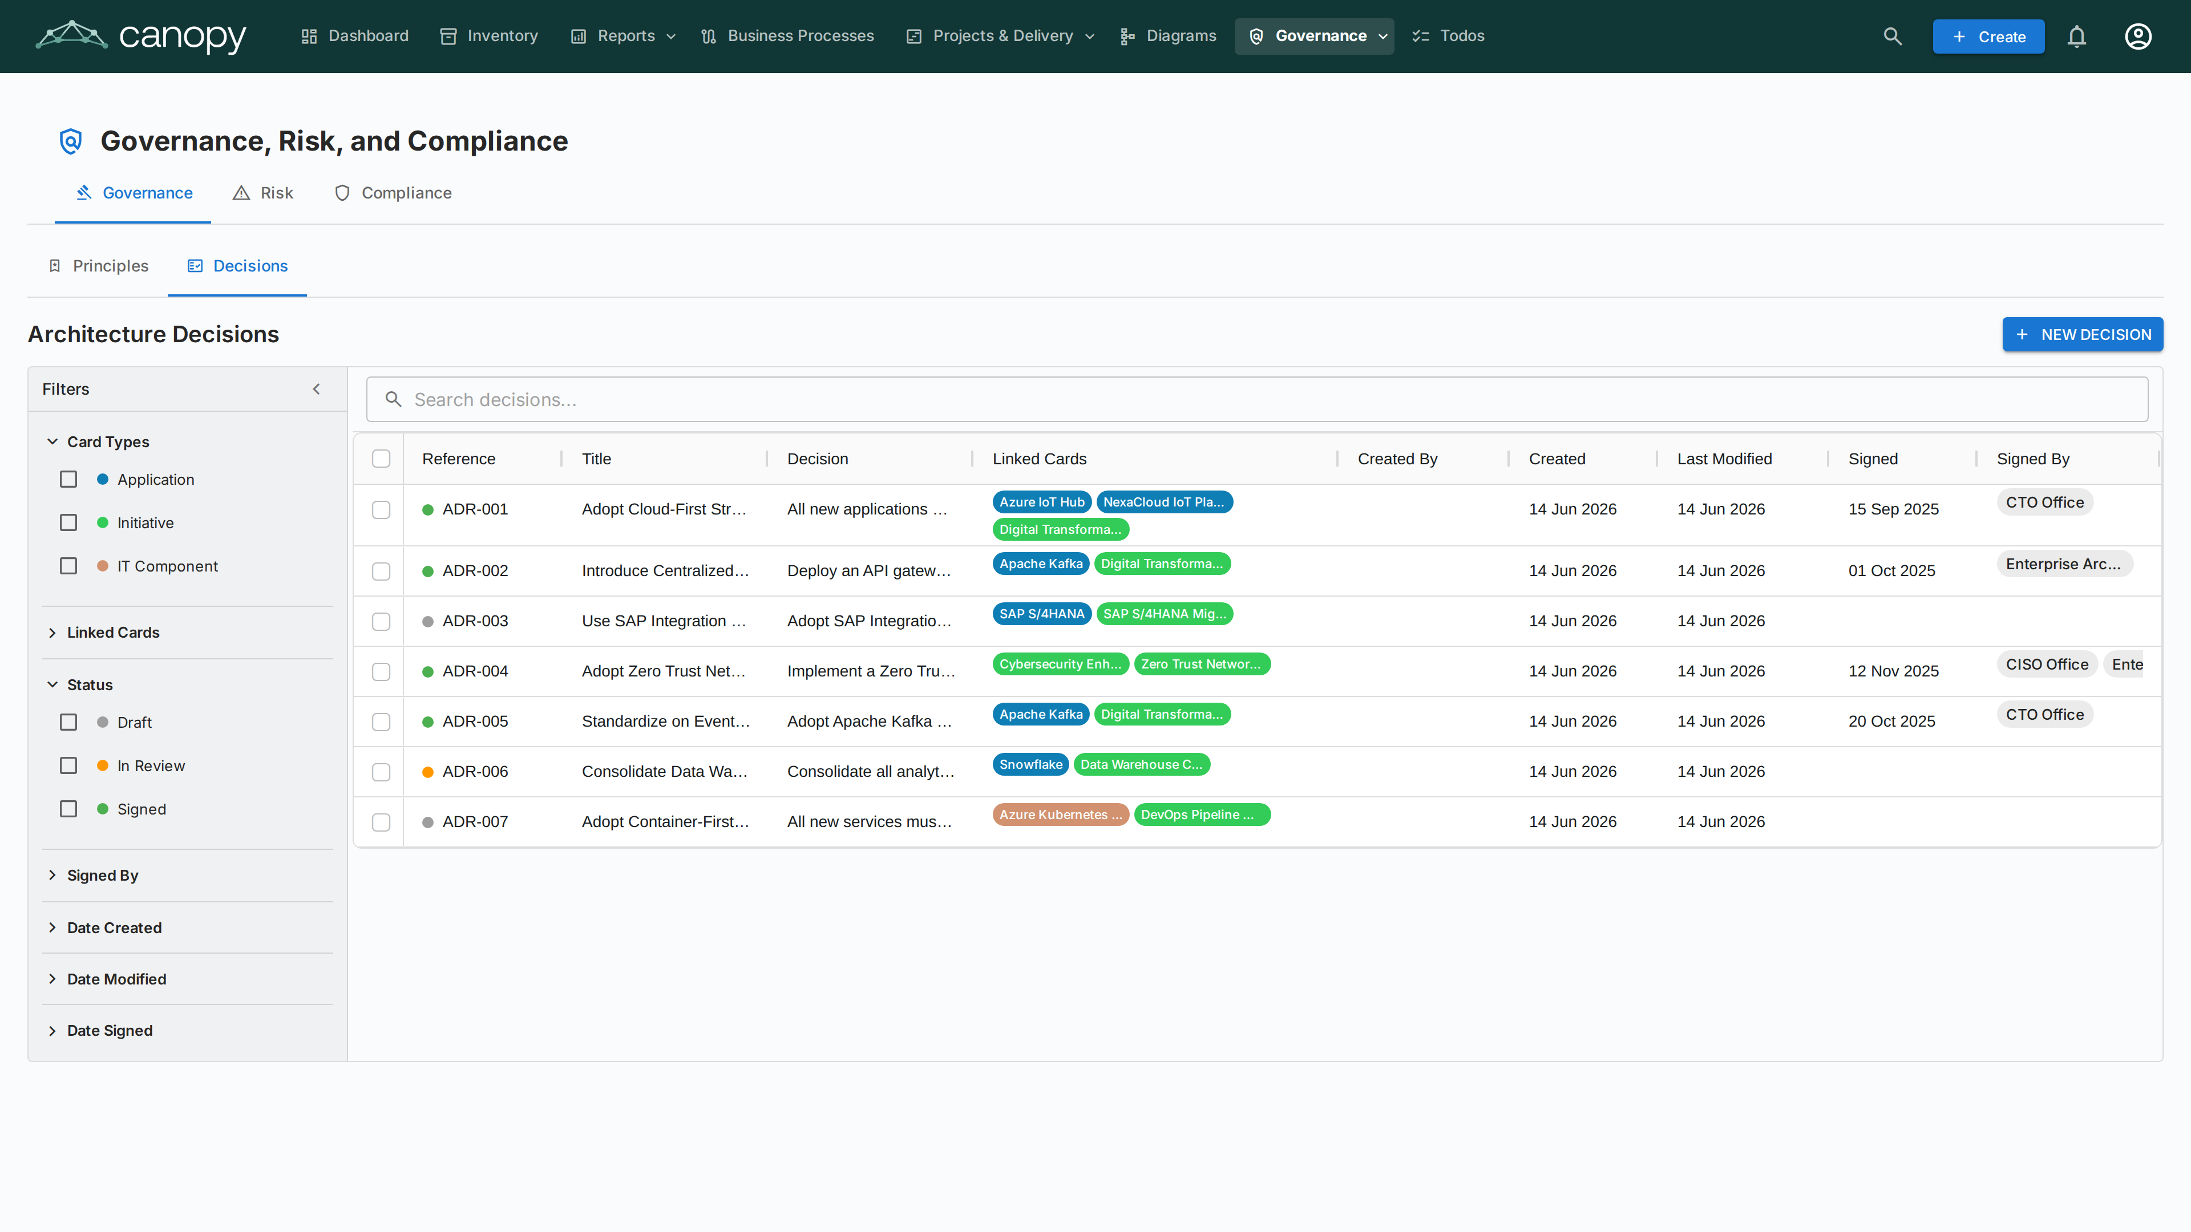The height and width of the screenshot is (1232, 2191).
Task: Click the Business Processes icon
Action: (x=709, y=37)
